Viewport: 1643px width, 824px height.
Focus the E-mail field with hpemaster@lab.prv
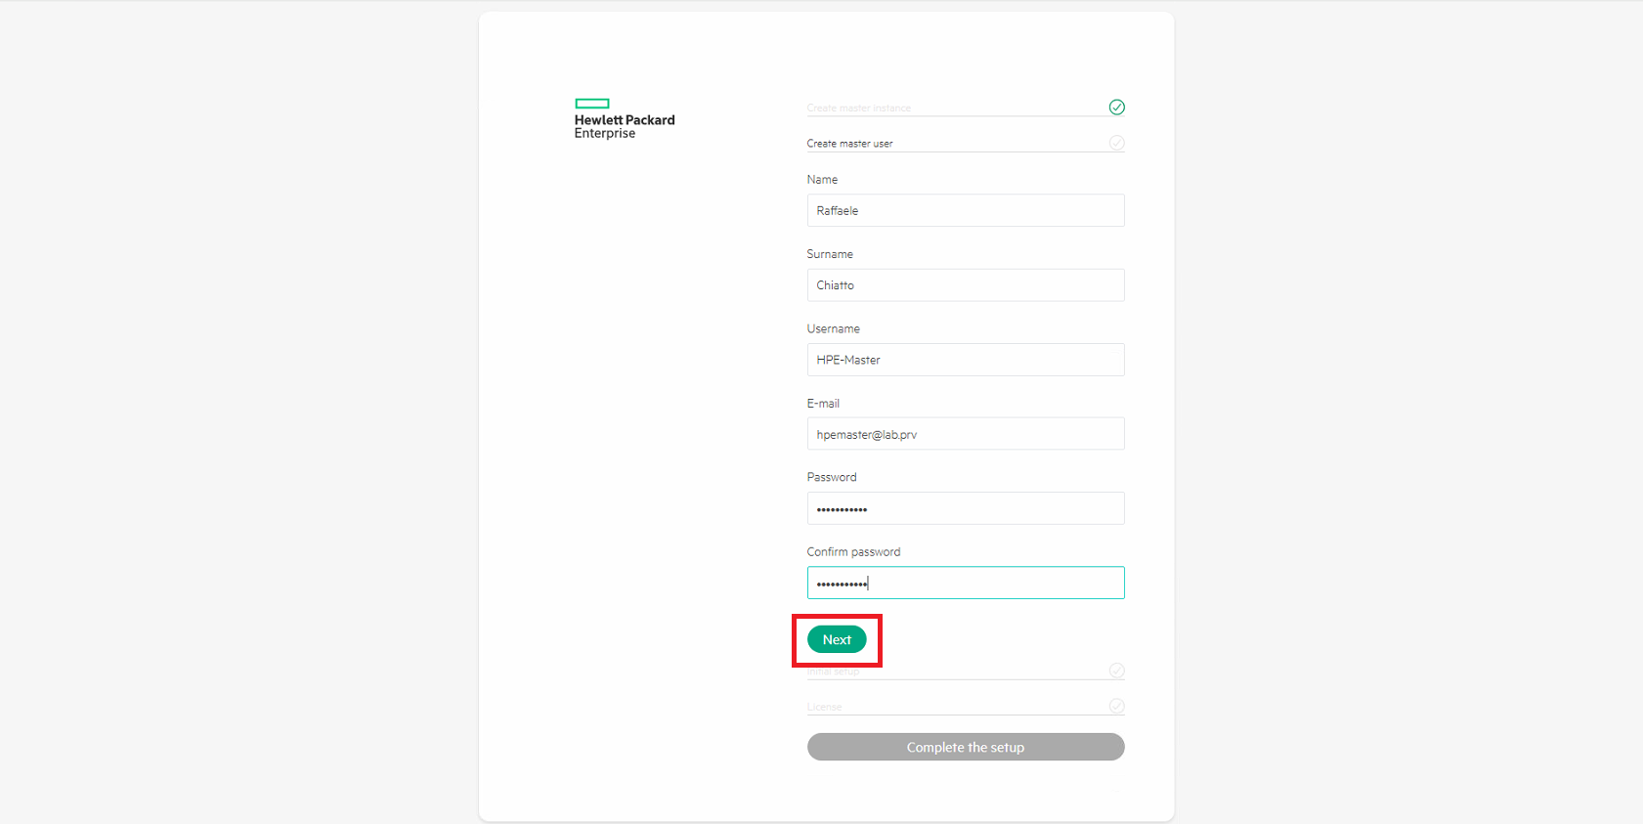tap(966, 434)
